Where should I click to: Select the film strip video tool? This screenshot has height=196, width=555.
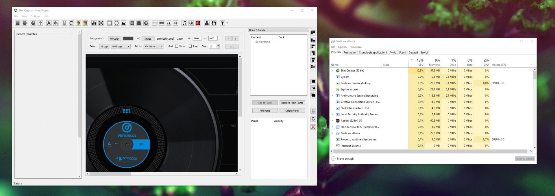[139, 23]
